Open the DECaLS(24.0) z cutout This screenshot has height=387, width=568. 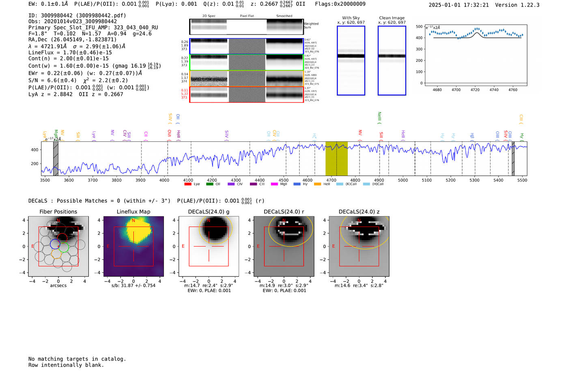pos(359,246)
